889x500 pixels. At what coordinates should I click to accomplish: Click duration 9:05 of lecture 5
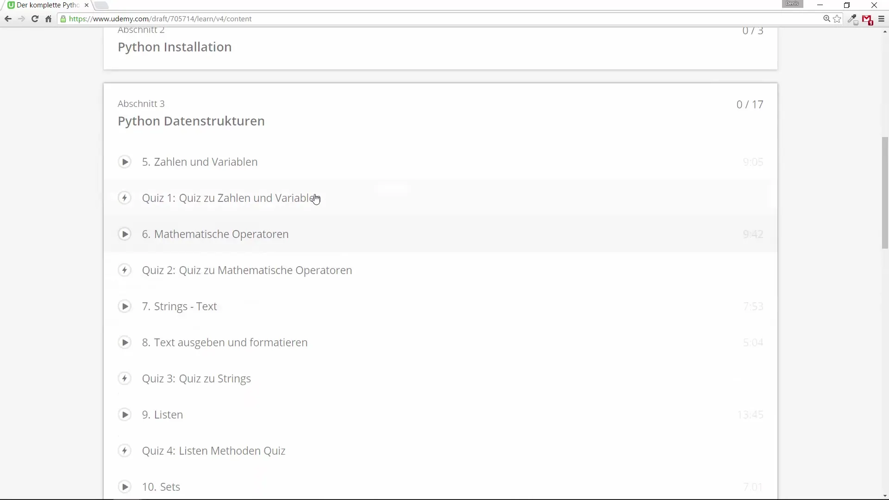(753, 162)
